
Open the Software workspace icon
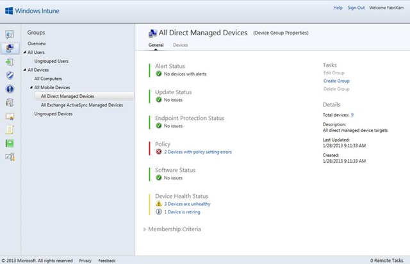[10, 103]
